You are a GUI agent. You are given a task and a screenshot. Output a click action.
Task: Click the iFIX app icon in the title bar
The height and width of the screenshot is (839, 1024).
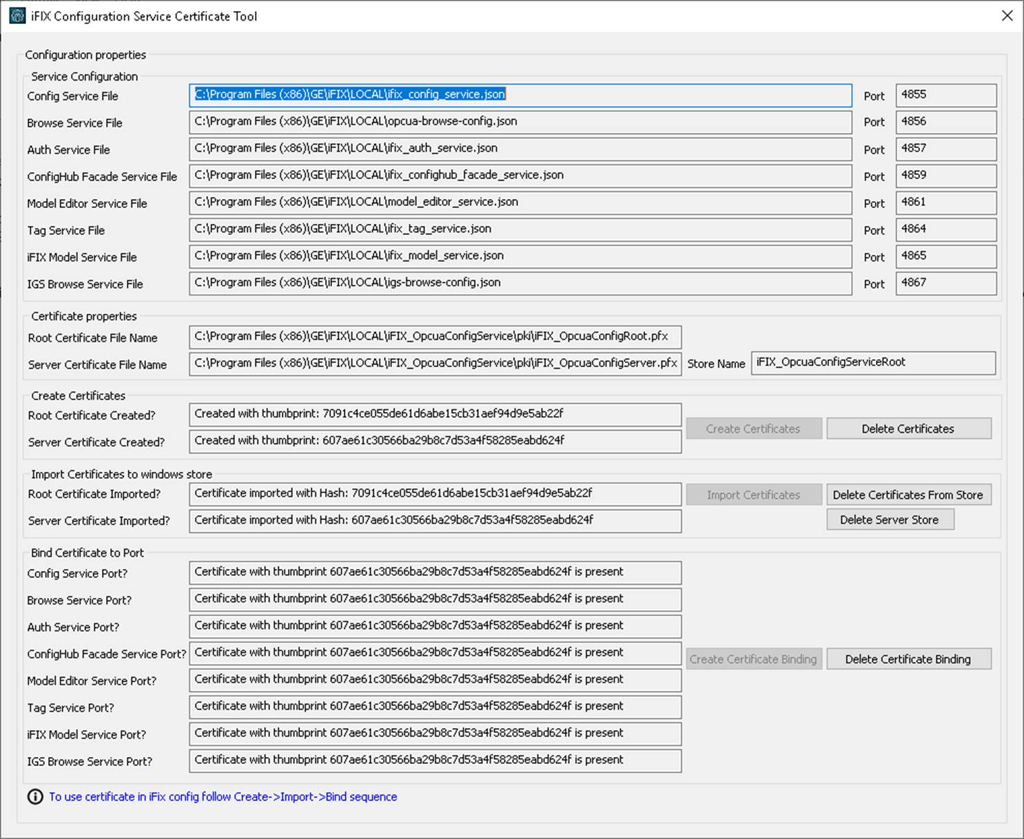tap(17, 16)
